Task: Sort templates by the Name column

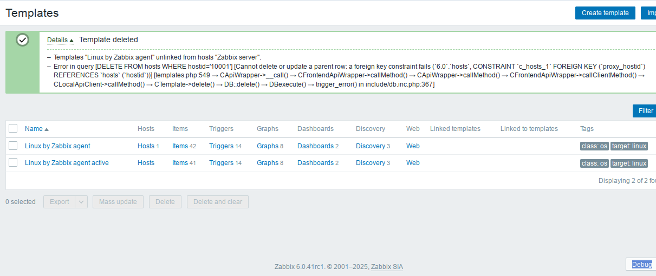Action: (37, 129)
